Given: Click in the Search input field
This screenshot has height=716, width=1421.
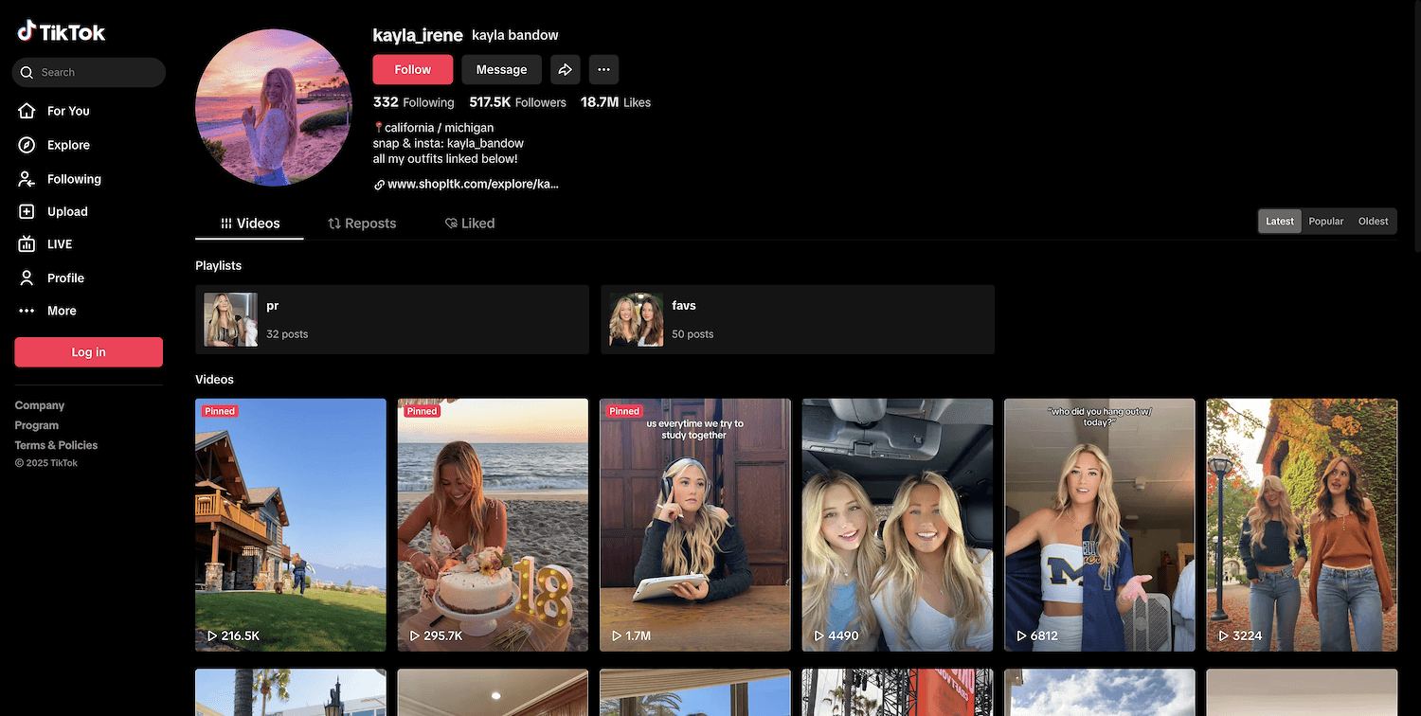Looking at the screenshot, I should [95, 72].
